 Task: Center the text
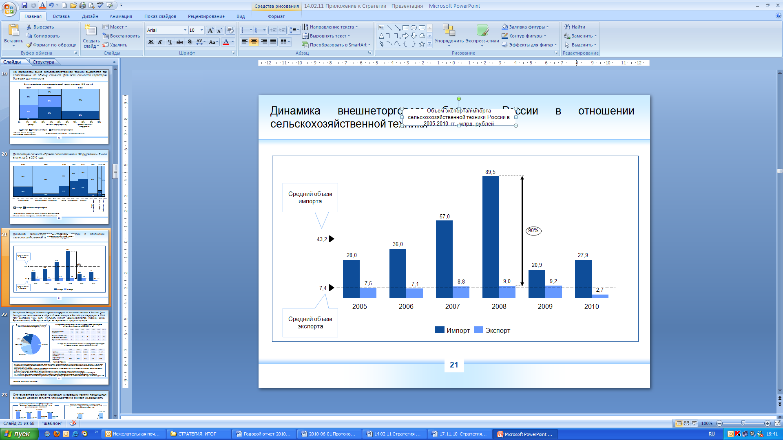tap(254, 42)
